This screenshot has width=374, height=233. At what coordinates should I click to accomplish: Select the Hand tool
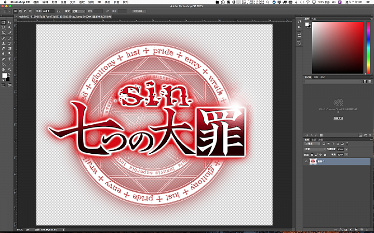3,70
